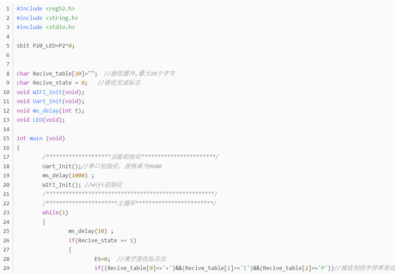The height and width of the screenshot is (274, 401).
Task: Click the void LED(void) prototype
Action: (x=40, y=120)
